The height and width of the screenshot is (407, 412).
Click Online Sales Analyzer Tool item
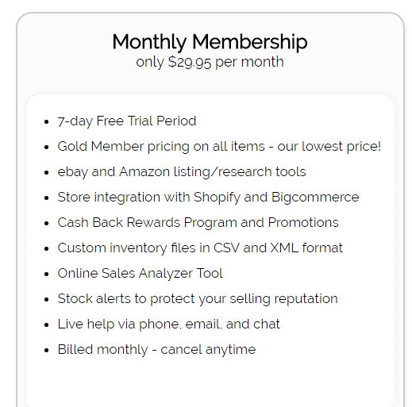click(140, 274)
